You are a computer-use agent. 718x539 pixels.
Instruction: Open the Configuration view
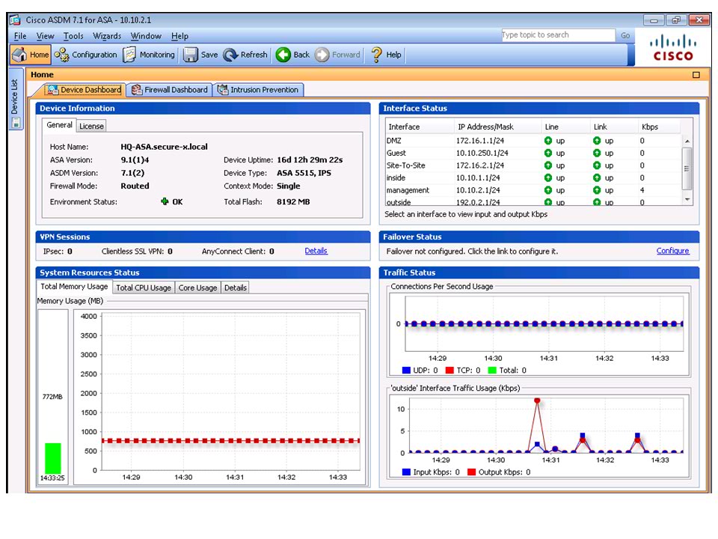(x=86, y=55)
